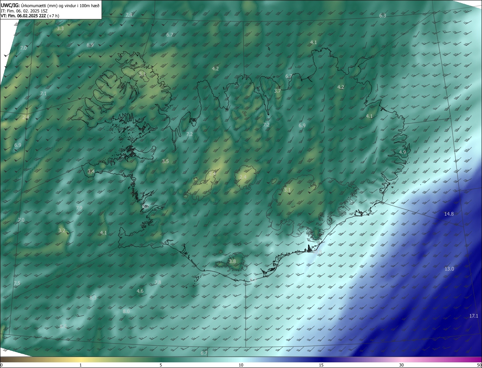Click the 8.0 value label

(126, 311)
